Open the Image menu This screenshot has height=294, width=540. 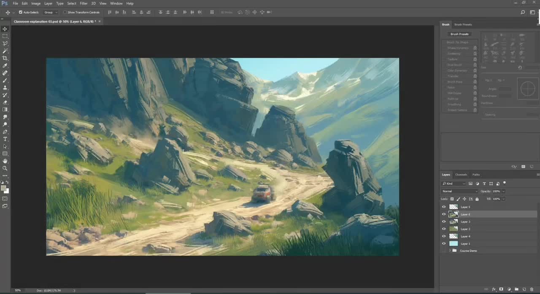36,3
